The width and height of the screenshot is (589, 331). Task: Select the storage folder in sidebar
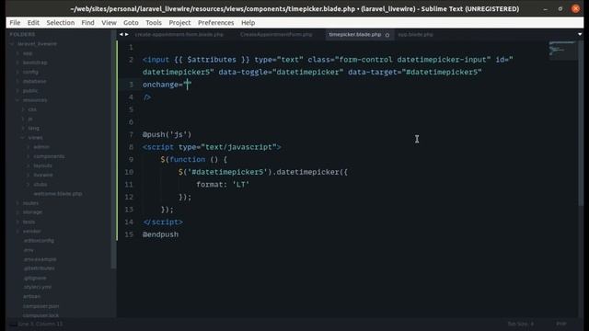pos(32,212)
